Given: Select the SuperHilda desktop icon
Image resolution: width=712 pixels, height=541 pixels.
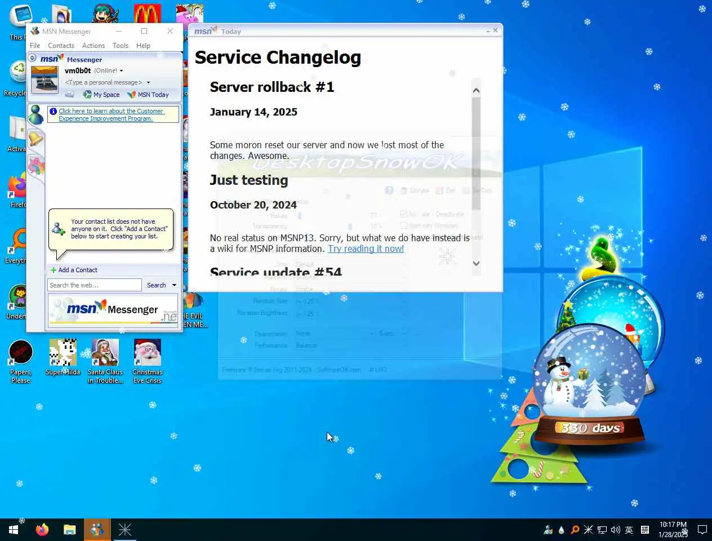Looking at the screenshot, I should (63, 357).
